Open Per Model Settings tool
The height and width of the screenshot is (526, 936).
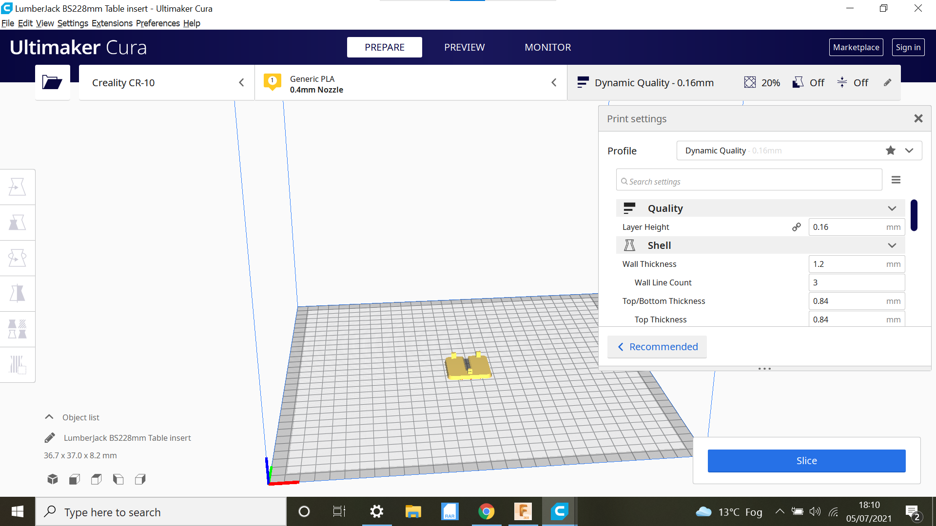tap(18, 329)
